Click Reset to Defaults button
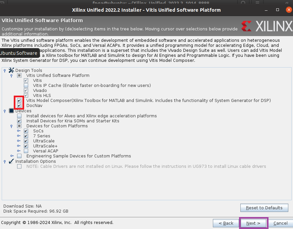 pyautogui.click(x=264, y=208)
